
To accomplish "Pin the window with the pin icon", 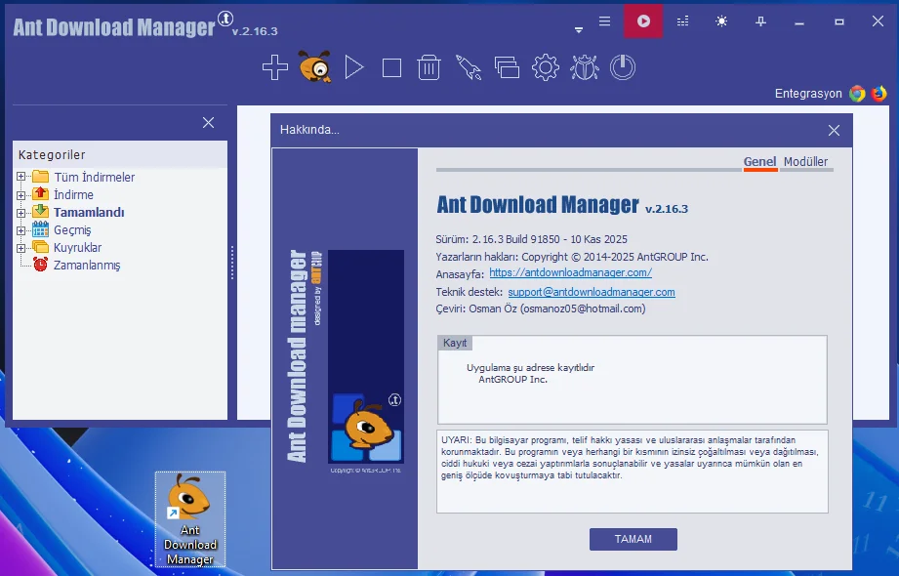I will [760, 21].
